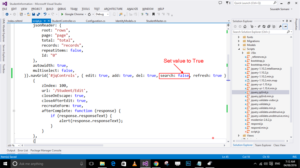
Task: Switch to StudentController.cs tab
Action: pyautogui.click(x=64, y=21)
